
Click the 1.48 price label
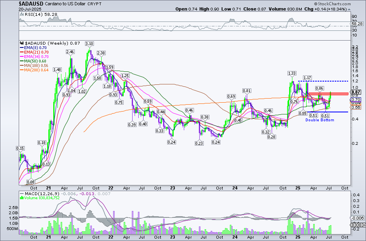(x=57, y=70)
